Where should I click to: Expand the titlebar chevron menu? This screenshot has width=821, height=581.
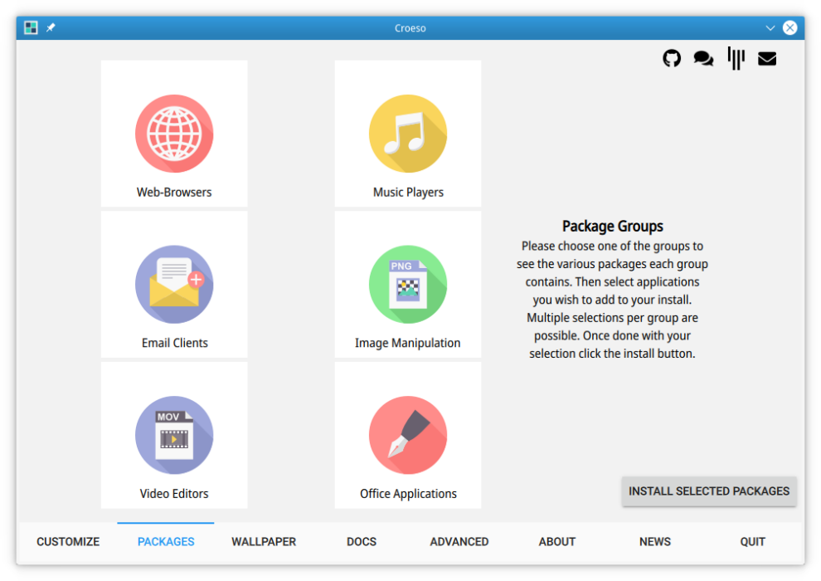tap(770, 27)
